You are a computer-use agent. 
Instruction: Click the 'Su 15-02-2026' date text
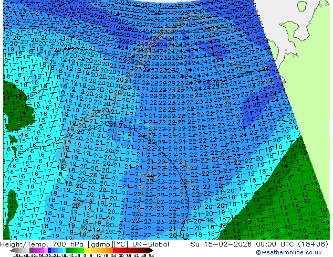pos(222,244)
